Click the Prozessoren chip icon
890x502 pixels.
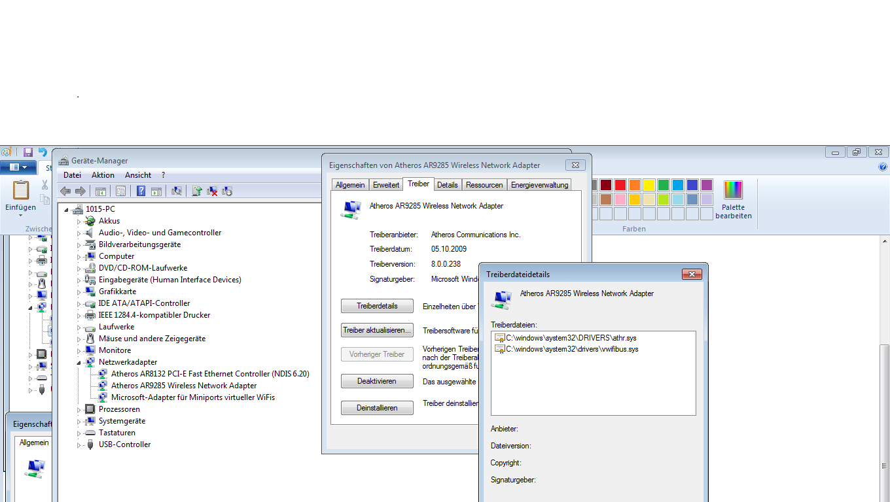pyautogui.click(x=90, y=409)
